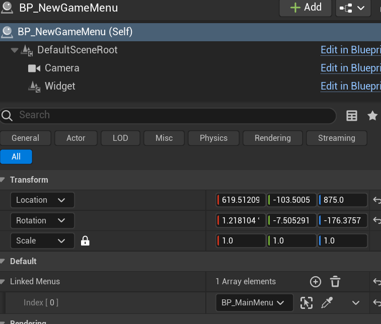The height and width of the screenshot is (324, 381).
Task: Collapse the Transform section
Action: 3,180
